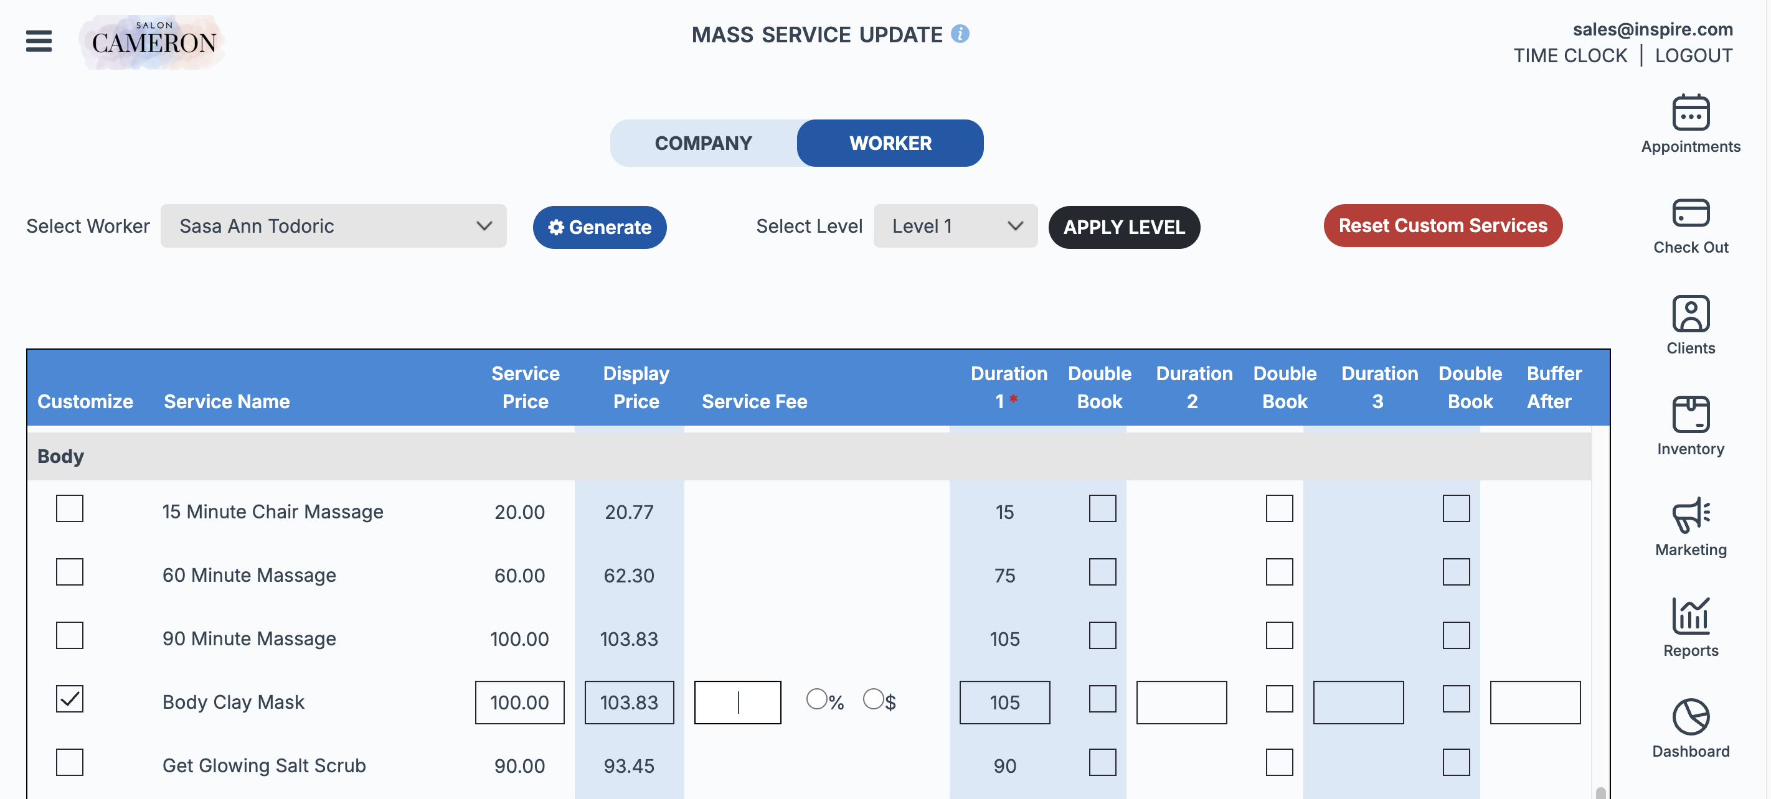Check Customize for 60 Minute Massage
Screen dimensions: 1771x799
point(70,572)
